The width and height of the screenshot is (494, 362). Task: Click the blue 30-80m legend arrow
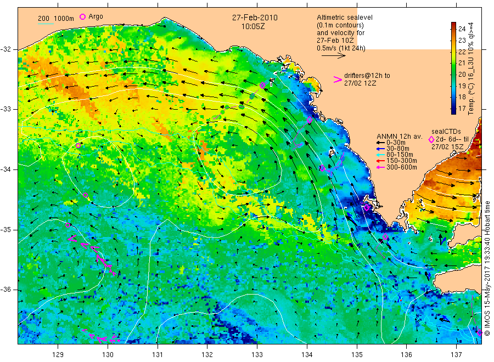(380, 149)
